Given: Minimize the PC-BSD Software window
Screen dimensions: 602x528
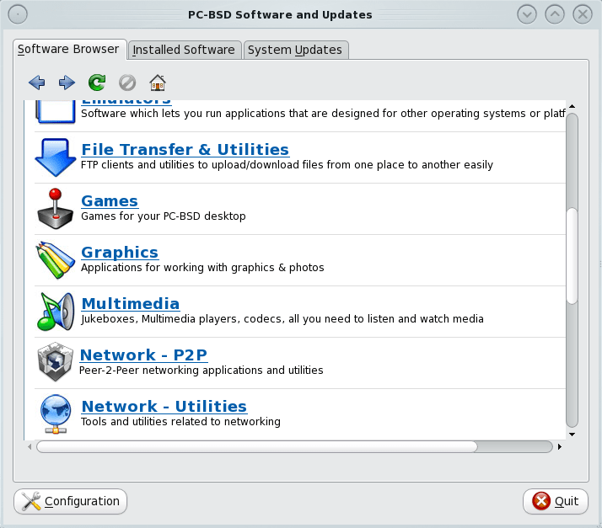Looking at the screenshot, I should [527, 14].
